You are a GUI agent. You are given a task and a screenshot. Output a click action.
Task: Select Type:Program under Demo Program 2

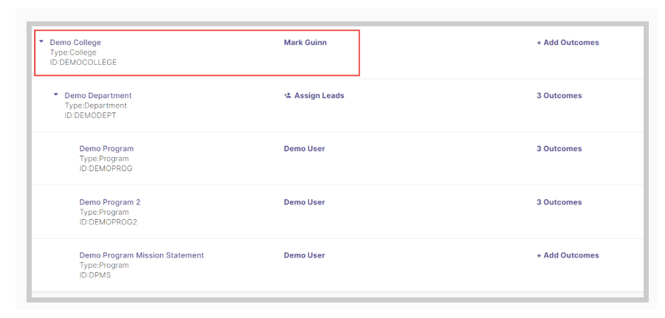(104, 212)
